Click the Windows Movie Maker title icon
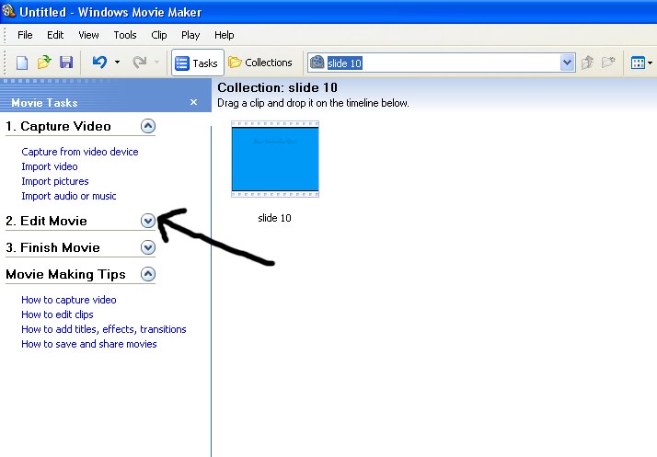Viewport: 657px width, 457px height. pyautogui.click(x=8, y=11)
